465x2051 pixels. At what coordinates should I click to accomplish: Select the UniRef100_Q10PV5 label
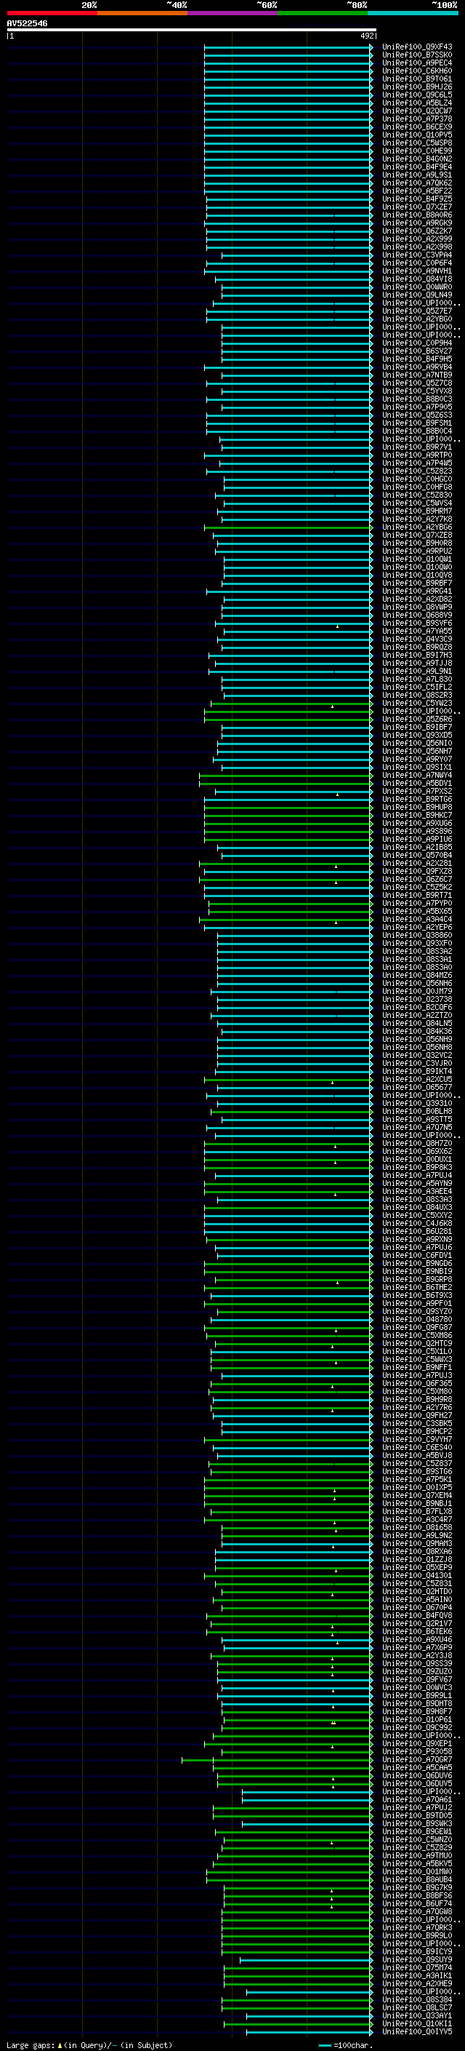(x=417, y=135)
